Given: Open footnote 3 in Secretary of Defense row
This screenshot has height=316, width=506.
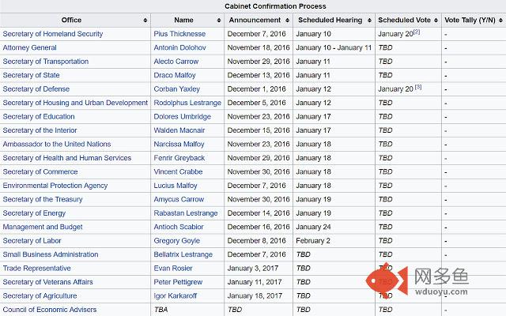Looking at the screenshot, I should 418,87.
